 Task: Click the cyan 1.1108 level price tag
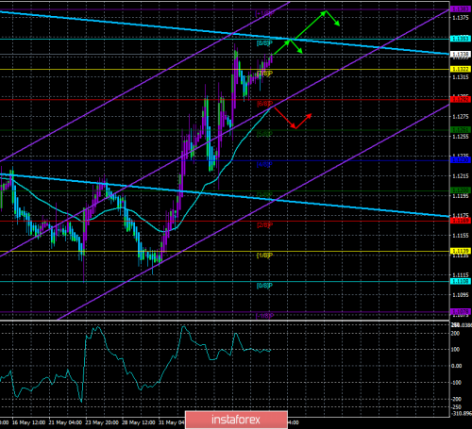pos(461,281)
